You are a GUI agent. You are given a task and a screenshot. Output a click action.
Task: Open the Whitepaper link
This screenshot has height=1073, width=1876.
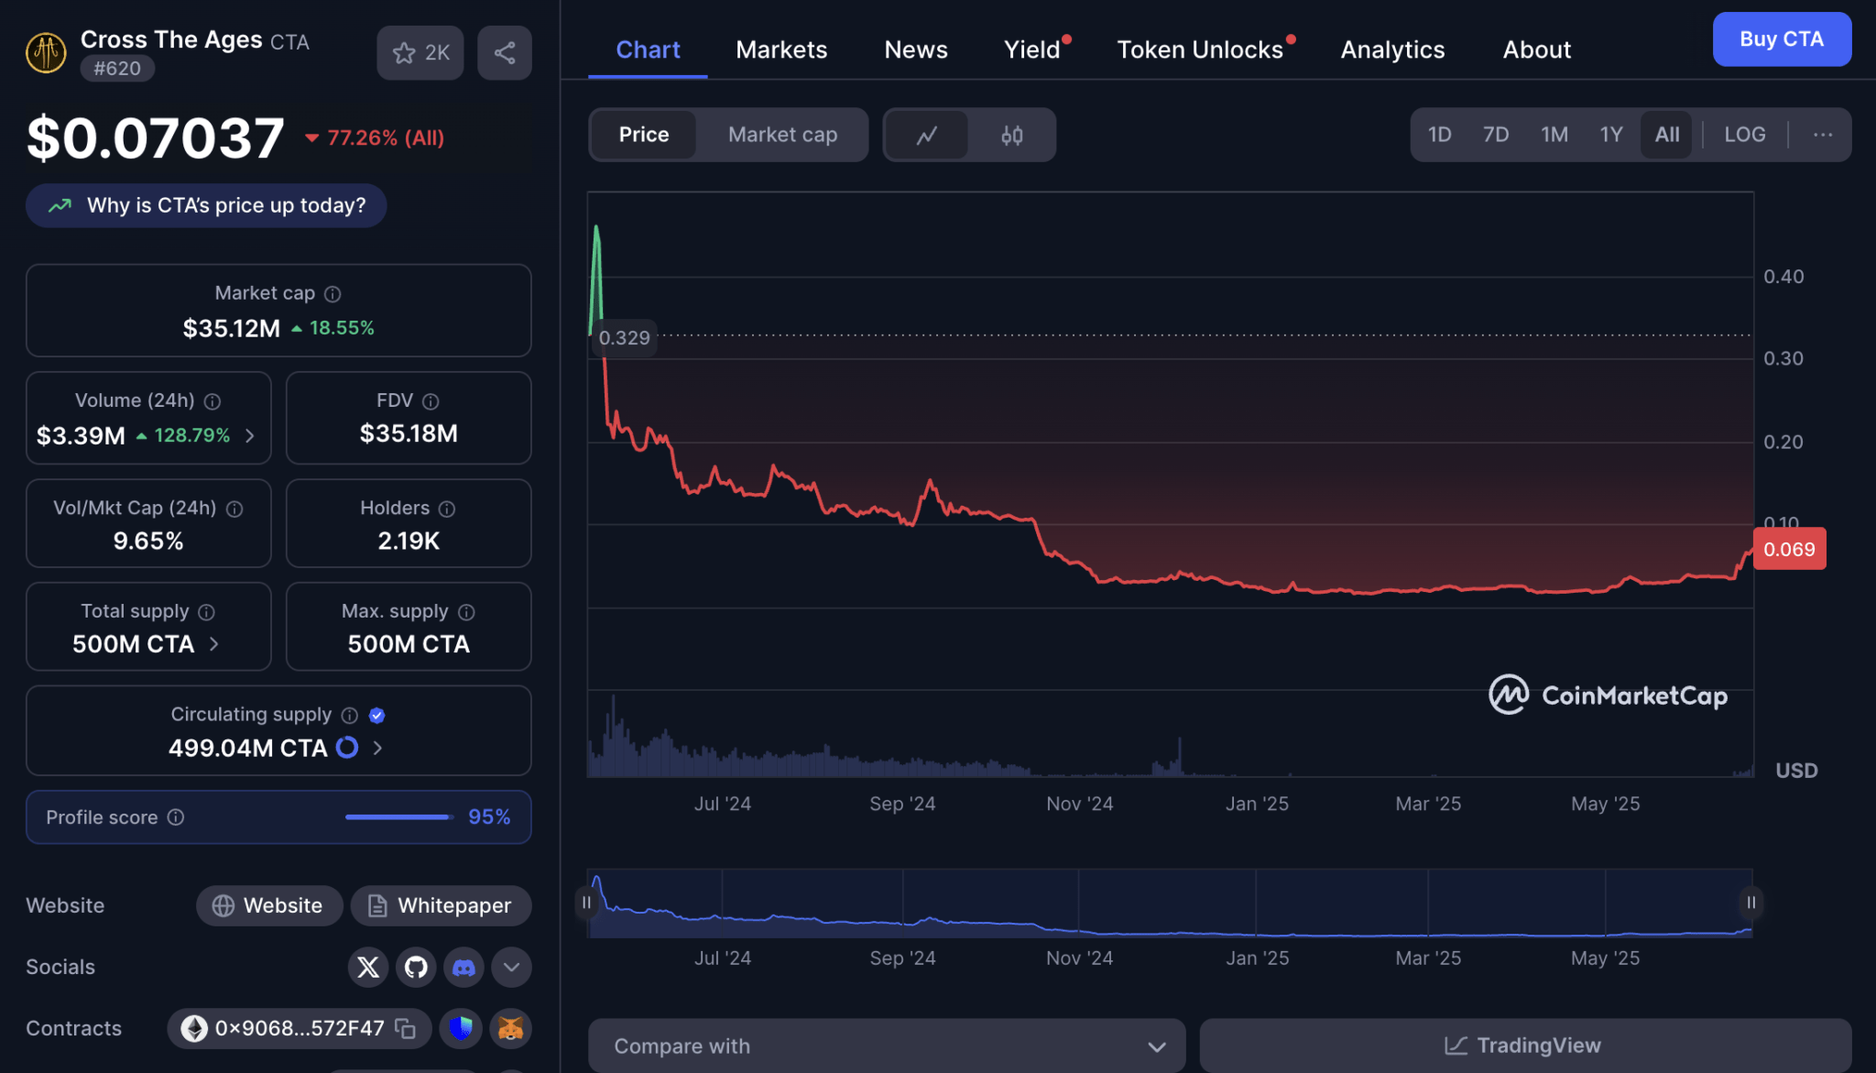click(x=441, y=905)
